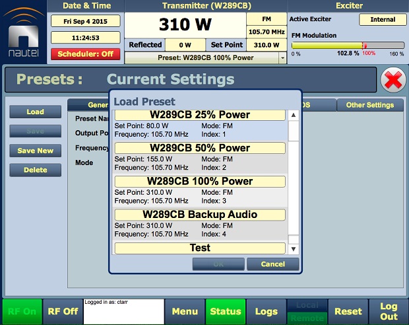Select preset W289CB 50% Power
Viewport: 409px width, 325px height.
point(200,148)
